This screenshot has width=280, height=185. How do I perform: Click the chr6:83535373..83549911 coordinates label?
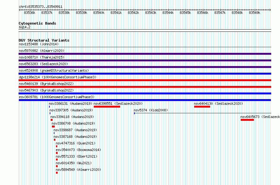pos(41,7)
